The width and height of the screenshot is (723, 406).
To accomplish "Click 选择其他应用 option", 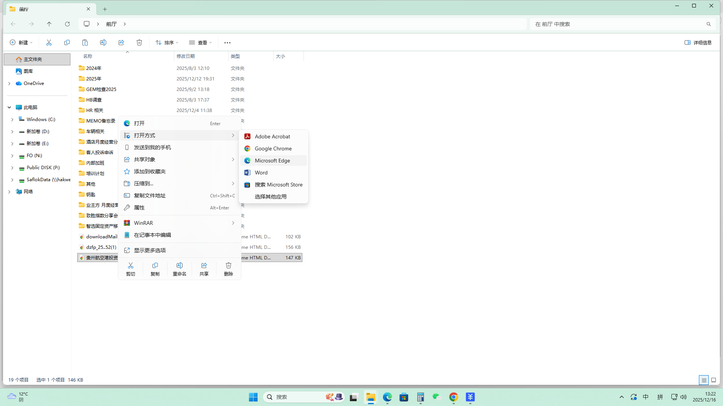I will pyautogui.click(x=271, y=197).
